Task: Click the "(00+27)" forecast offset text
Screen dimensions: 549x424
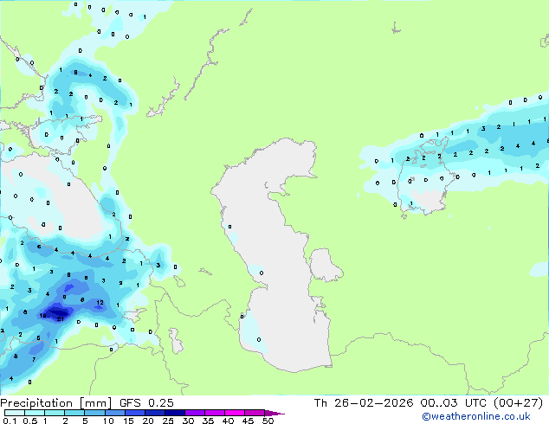Action: [x=518, y=403]
